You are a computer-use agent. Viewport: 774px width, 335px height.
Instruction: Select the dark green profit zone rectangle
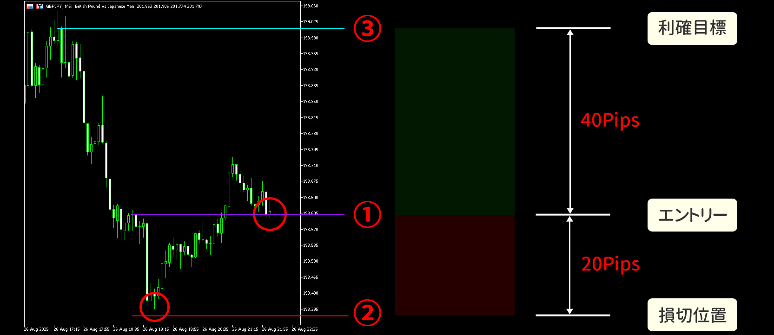455,121
